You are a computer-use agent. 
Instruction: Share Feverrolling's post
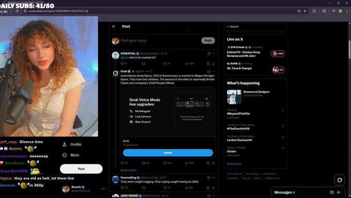(x=214, y=188)
